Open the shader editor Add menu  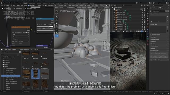(22, 5)
